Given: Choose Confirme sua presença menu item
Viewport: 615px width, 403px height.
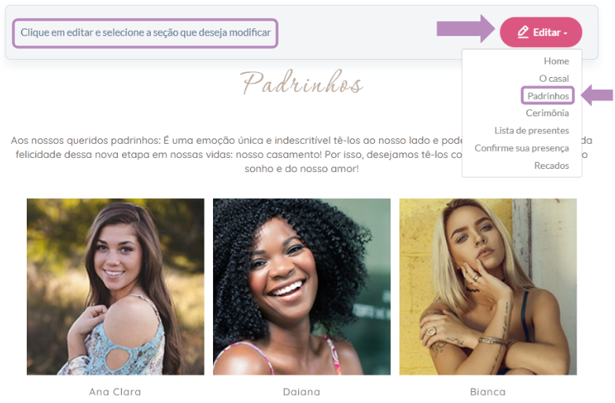Looking at the screenshot, I should click(x=521, y=148).
